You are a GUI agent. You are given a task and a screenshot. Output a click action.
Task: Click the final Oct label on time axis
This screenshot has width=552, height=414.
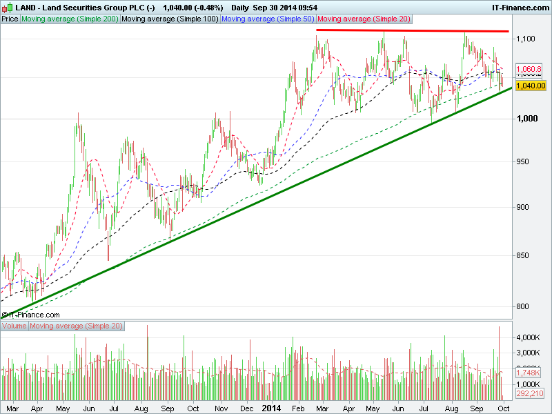(503, 408)
